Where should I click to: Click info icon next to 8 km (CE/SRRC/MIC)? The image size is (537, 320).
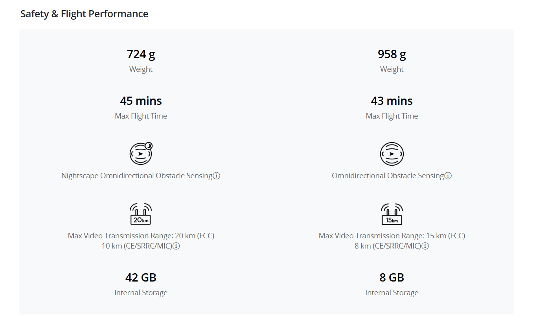[x=425, y=246]
